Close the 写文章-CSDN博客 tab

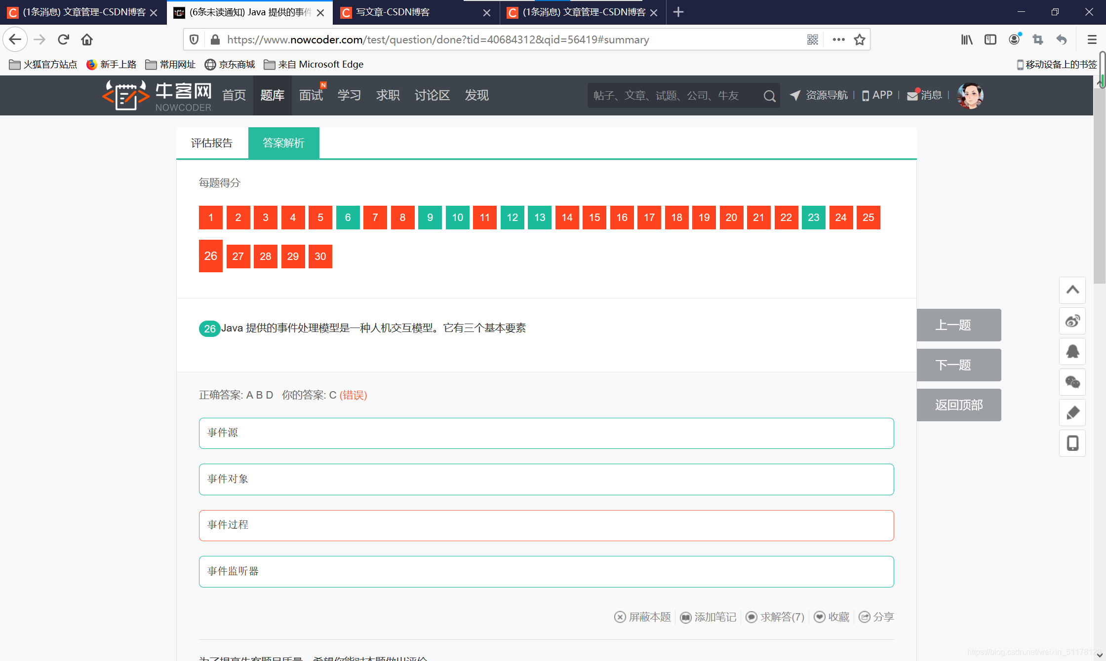point(486,12)
